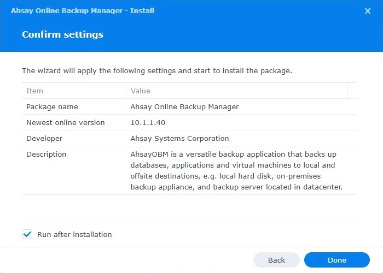The height and width of the screenshot is (273, 383).
Task: Click the Ahsay Online Backup Manager value cell
Action: [x=184, y=106]
